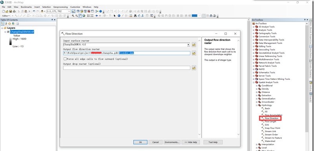This screenshot has width=314, height=151.
Task: Expand the Conversion Tools toolbox
Action: coord(254,37)
